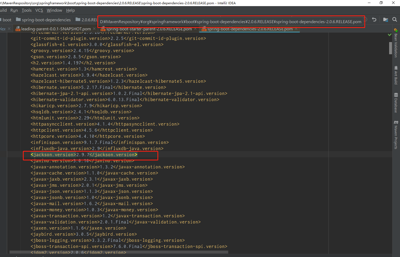
Task: Open Project Structure from the toolbar icon
Action: pyautogui.click(x=385, y=19)
